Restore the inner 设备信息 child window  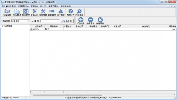[x=171, y=6]
